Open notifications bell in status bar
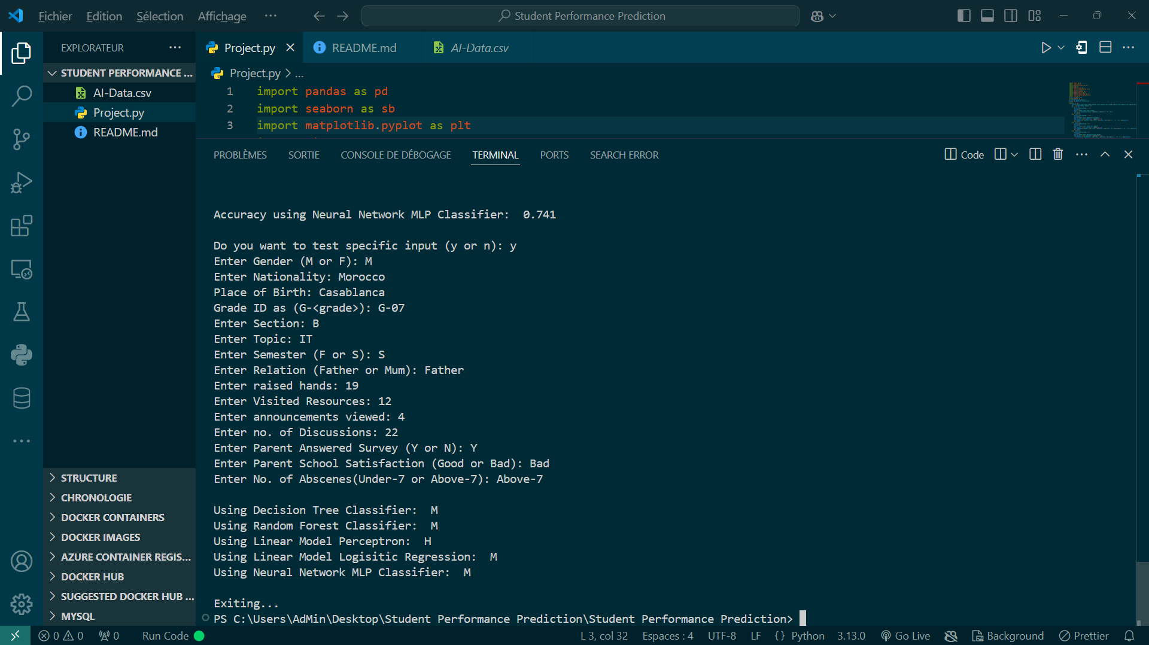Viewport: 1149px width, 645px height. [x=1129, y=635]
